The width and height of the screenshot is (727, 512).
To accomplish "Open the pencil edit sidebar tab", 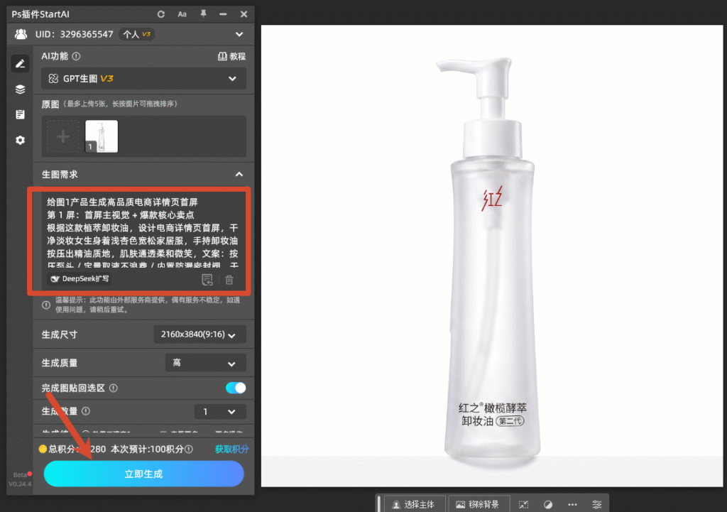I will [20, 63].
